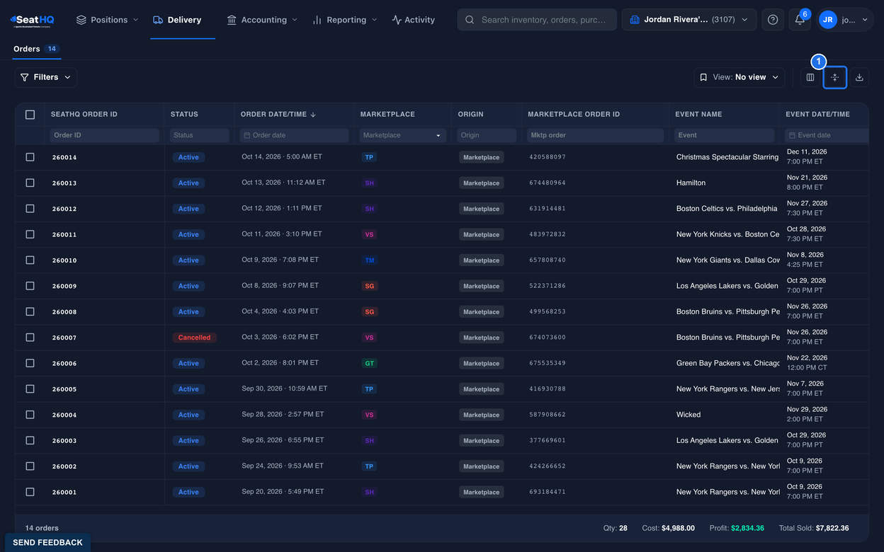Click the funnel icon in Filters
This screenshot has width=884, height=552.
pos(25,77)
